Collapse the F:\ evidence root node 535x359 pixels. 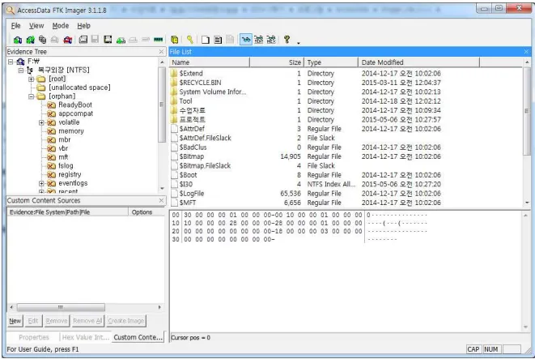(x=11, y=62)
